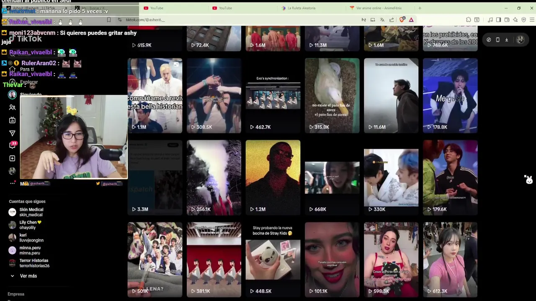Image resolution: width=536 pixels, height=301 pixels.
Task: Click the round avatar in floating toolbar
Action: pyautogui.click(x=520, y=40)
